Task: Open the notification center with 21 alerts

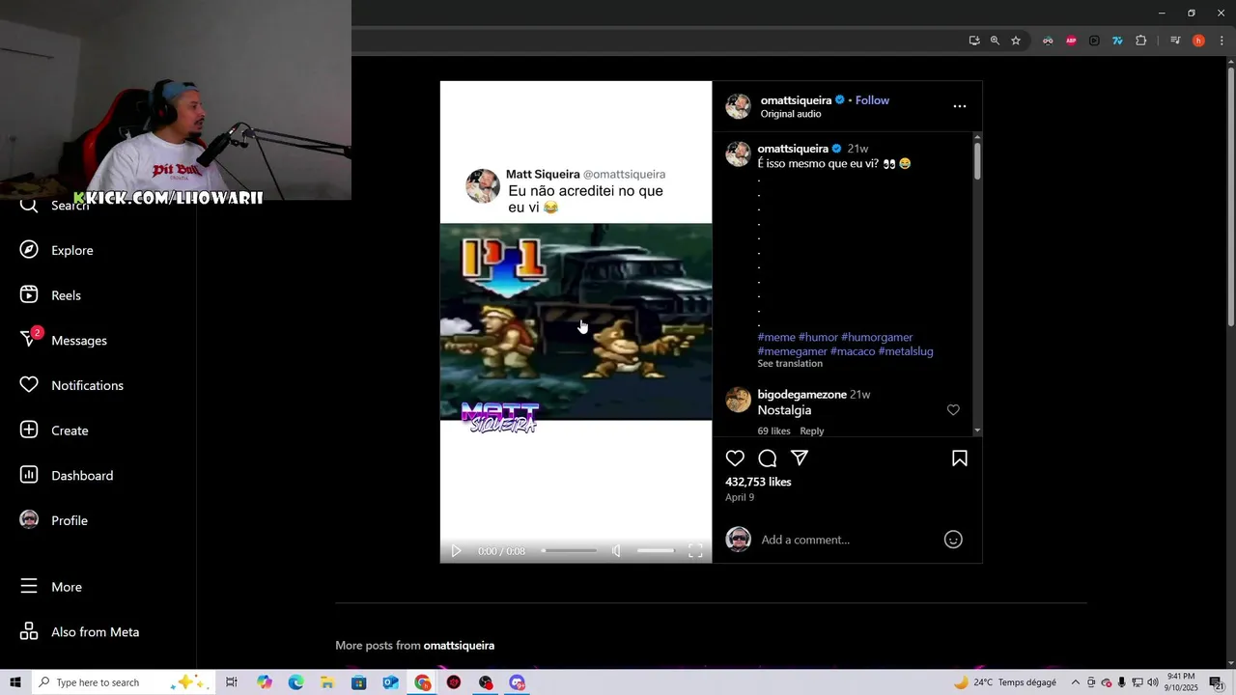Action: 1217,682
